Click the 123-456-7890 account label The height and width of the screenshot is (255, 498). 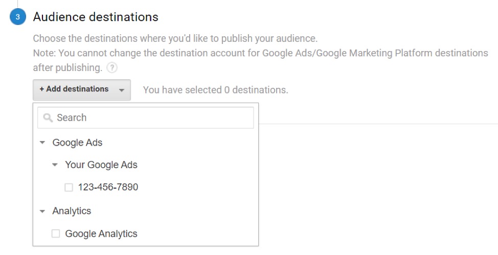click(108, 188)
